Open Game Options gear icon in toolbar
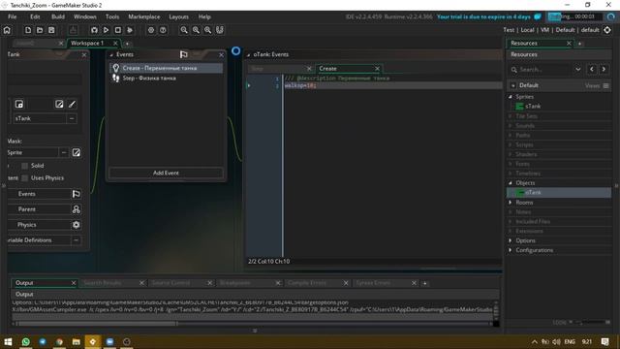 click(x=151, y=30)
